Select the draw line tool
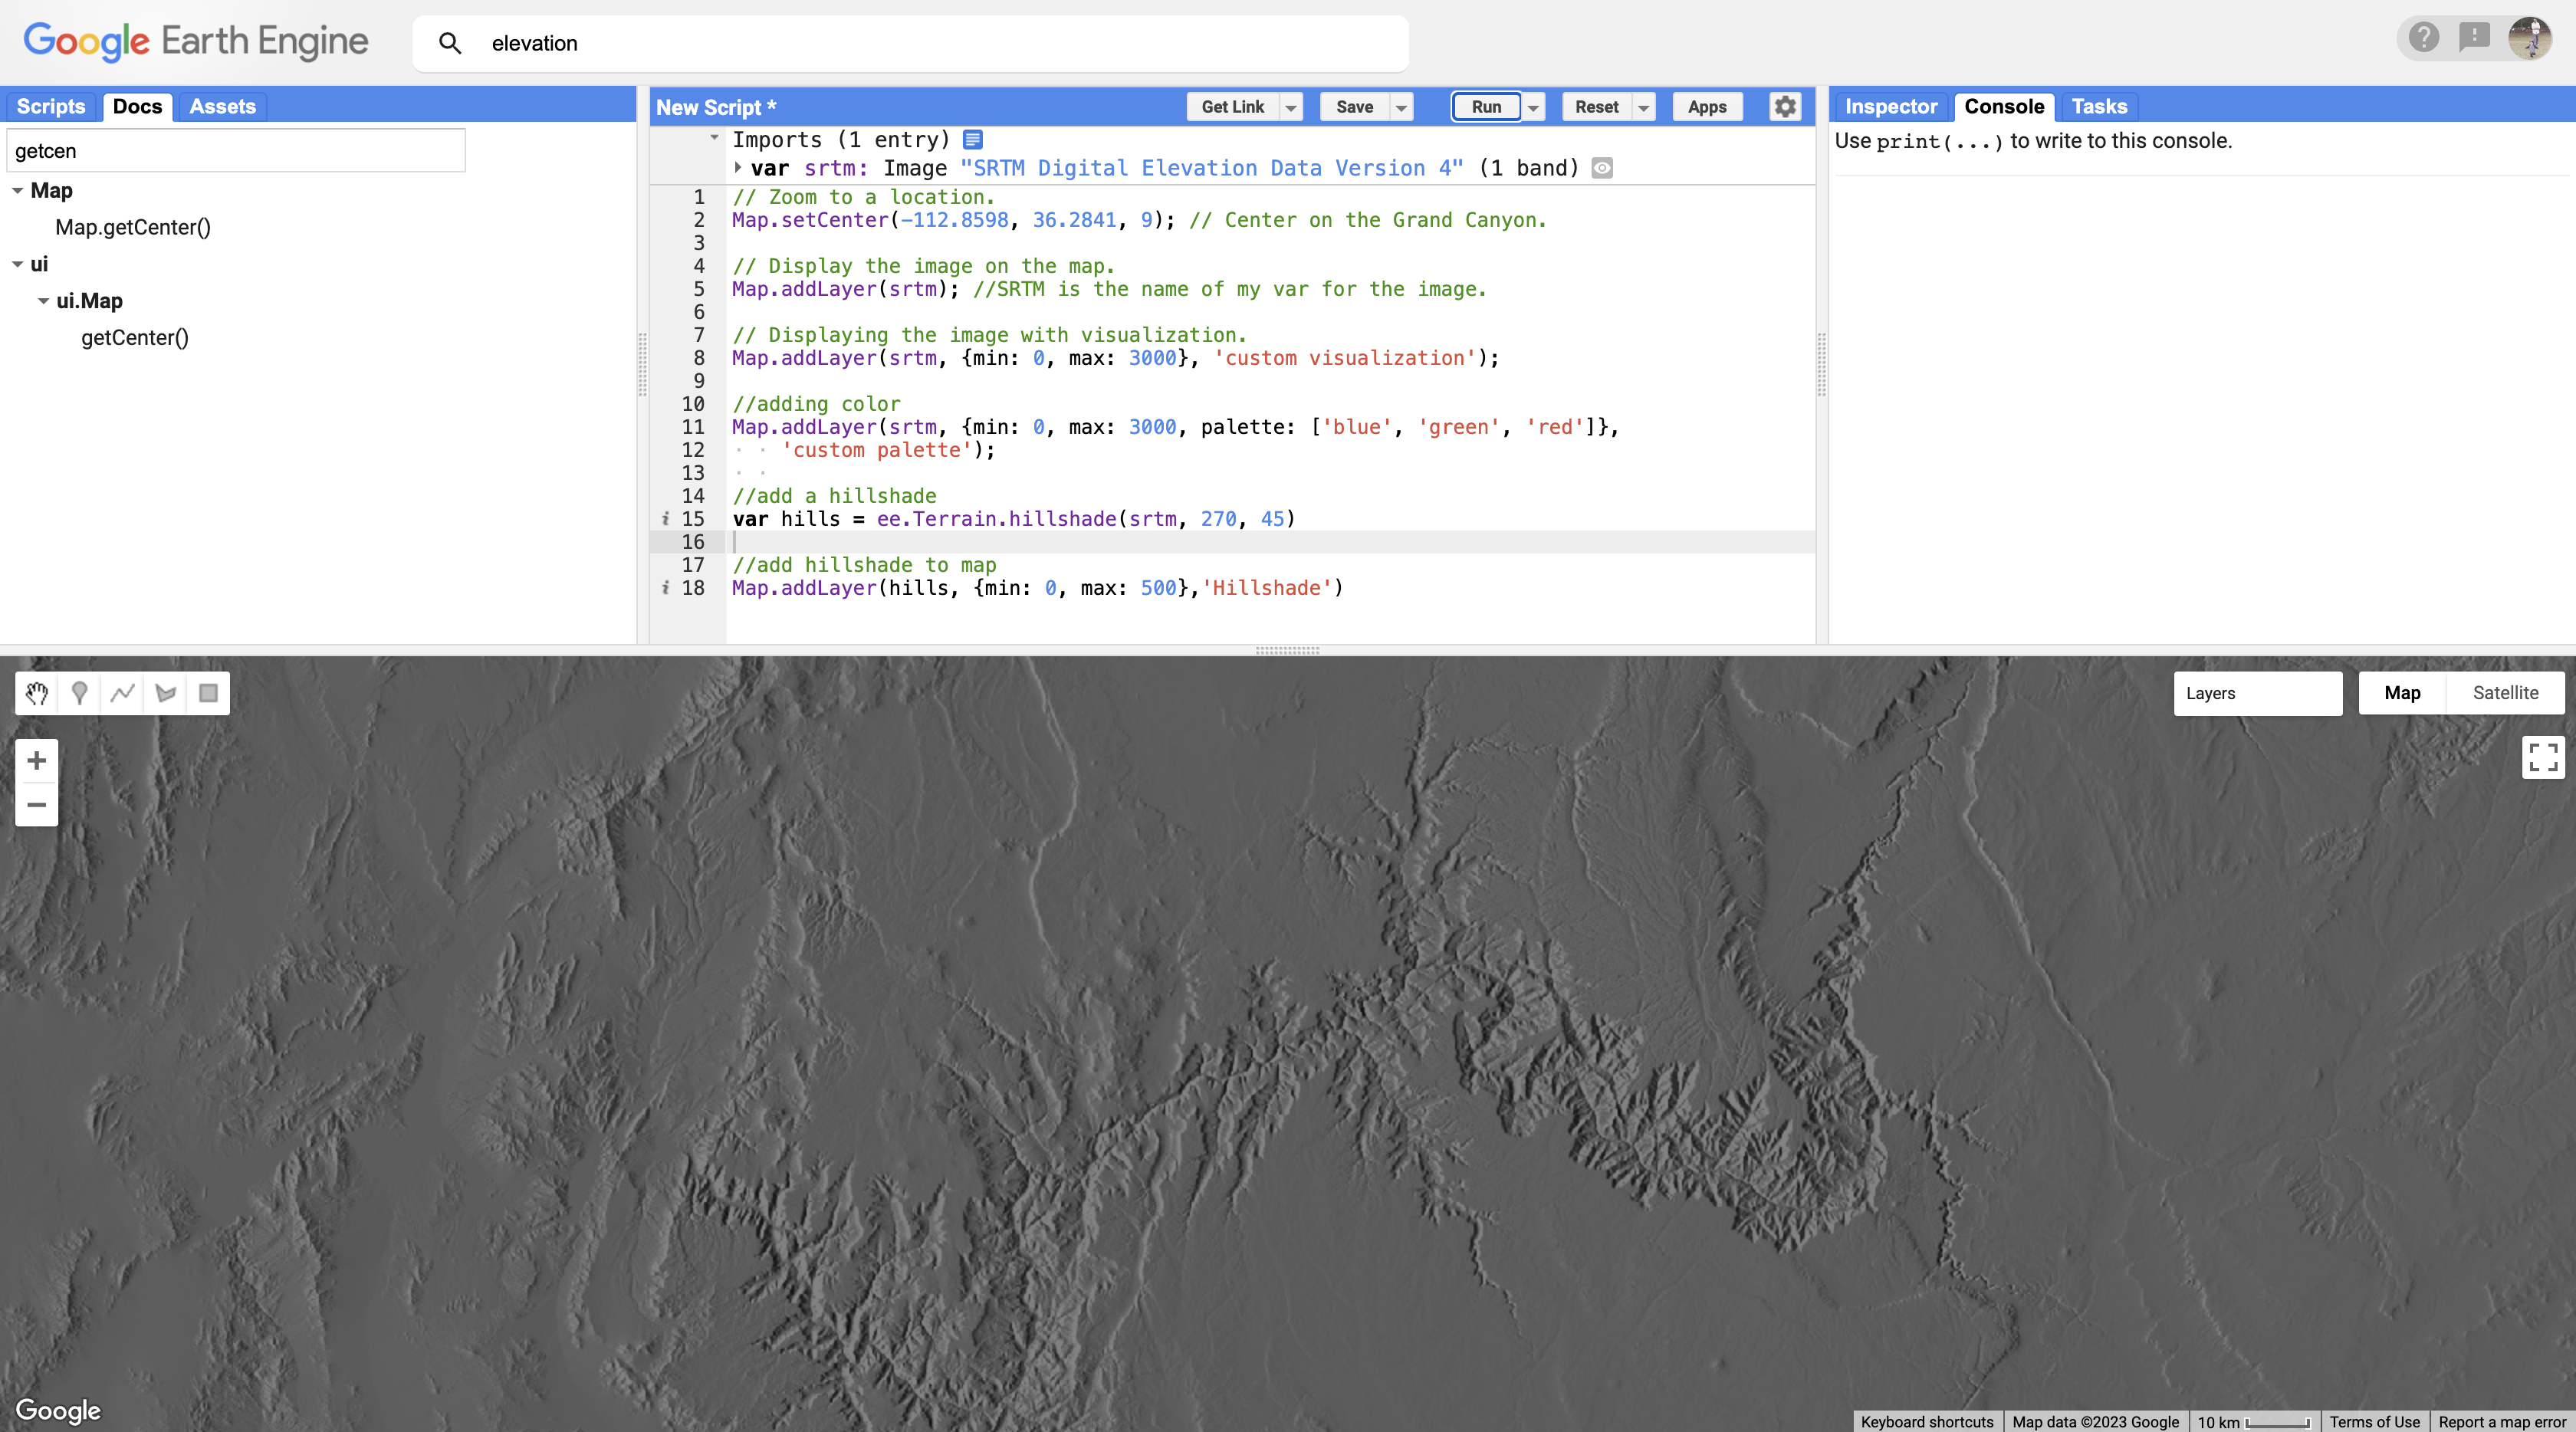This screenshot has width=2576, height=1432. point(123,693)
